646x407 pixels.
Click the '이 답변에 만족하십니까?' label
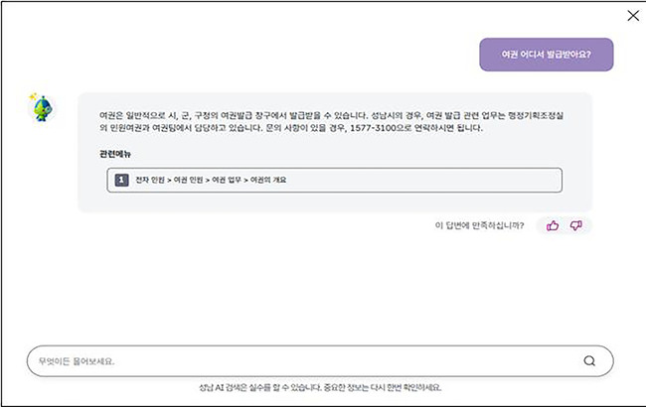pyautogui.click(x=480, y=225)
